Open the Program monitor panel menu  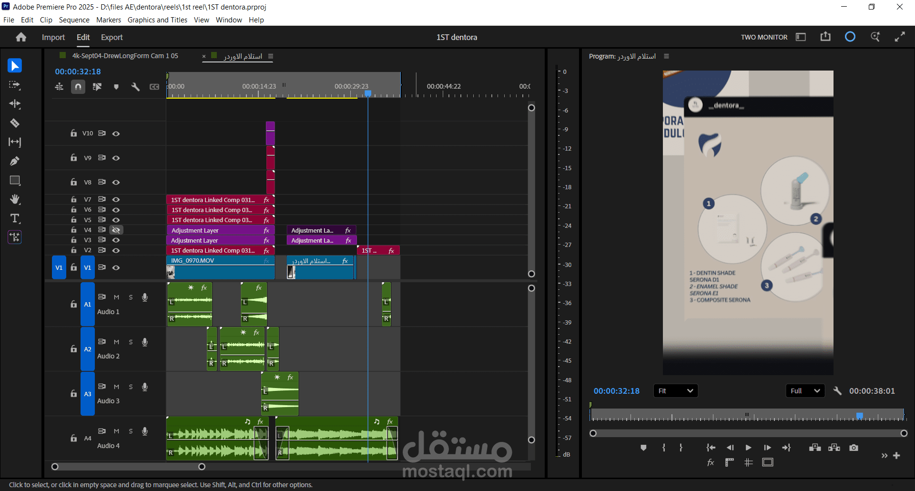pyautogui.click(x=666, y=56)
